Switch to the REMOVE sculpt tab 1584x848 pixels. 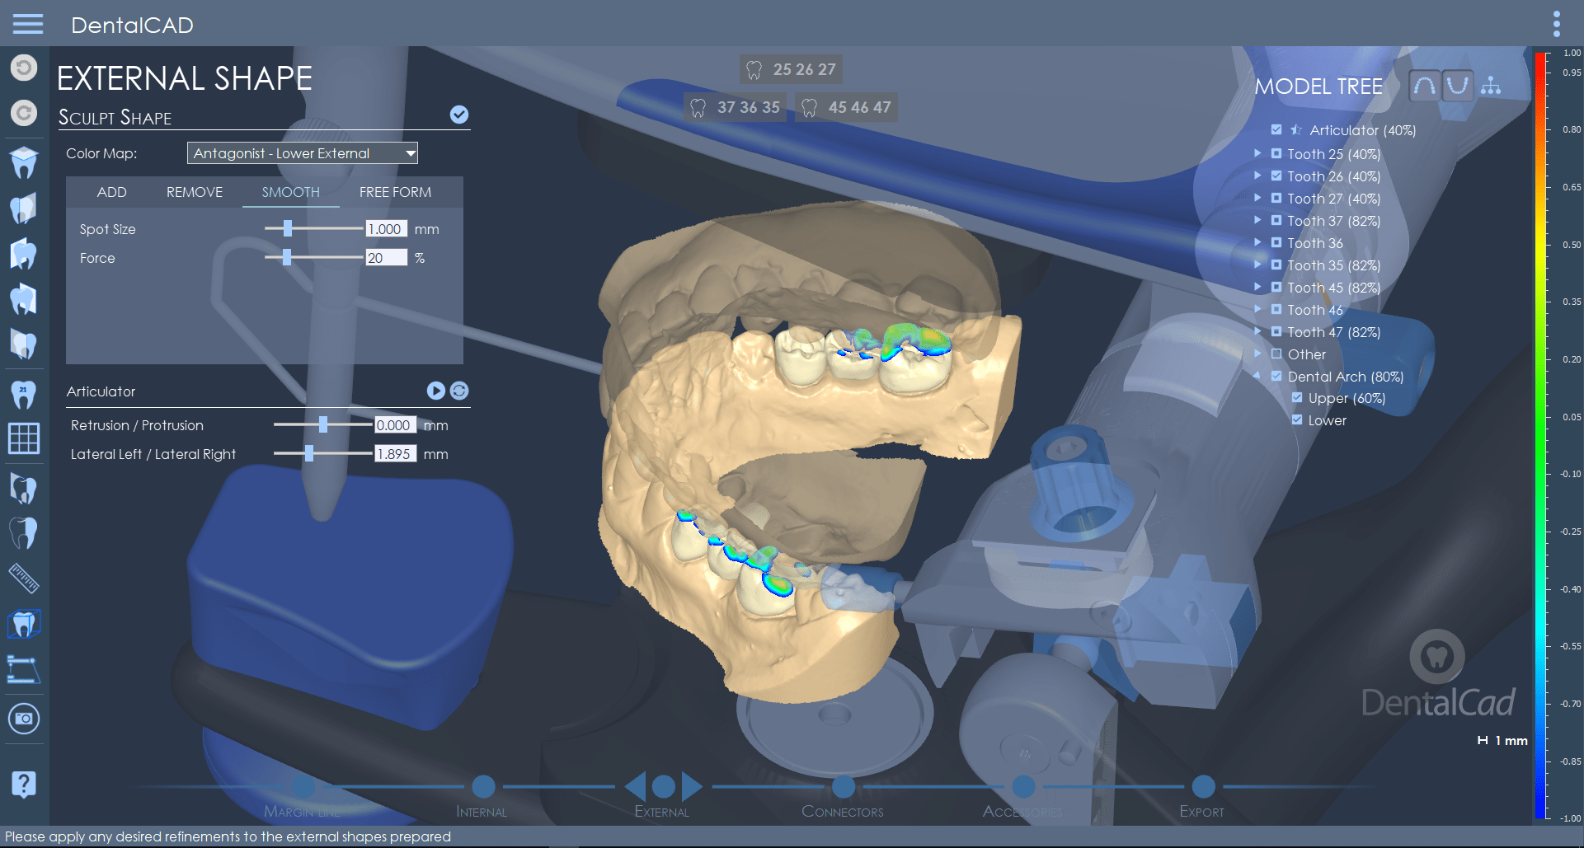tap(195, 192)
